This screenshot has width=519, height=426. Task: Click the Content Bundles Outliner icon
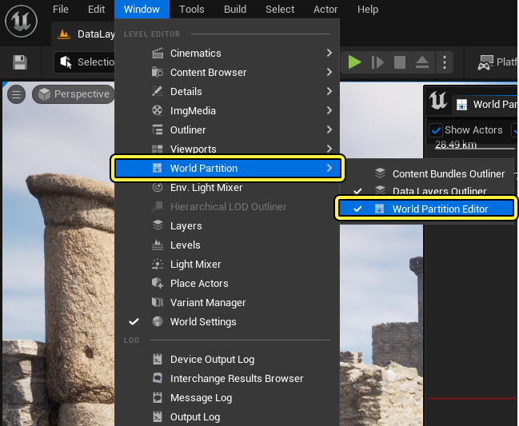point(380,173)
